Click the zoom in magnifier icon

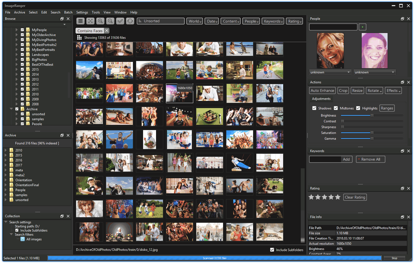(x=100, y=21)
